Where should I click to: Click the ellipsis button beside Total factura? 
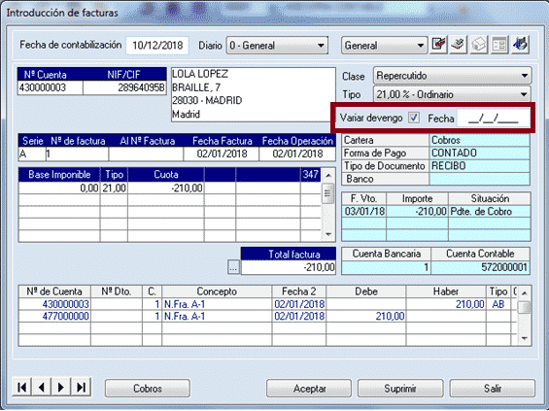click(233, 267)
